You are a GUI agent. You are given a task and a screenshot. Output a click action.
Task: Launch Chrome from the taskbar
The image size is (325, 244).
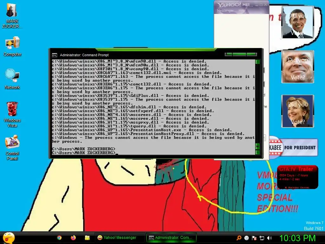pos(59,238)
